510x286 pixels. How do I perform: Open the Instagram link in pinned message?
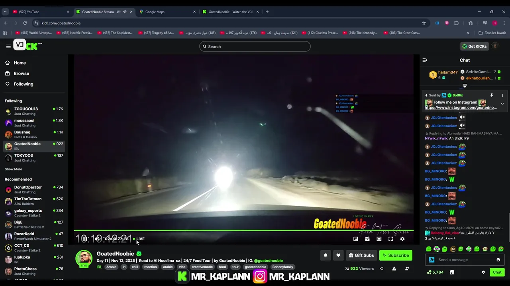tap(461, 108)
